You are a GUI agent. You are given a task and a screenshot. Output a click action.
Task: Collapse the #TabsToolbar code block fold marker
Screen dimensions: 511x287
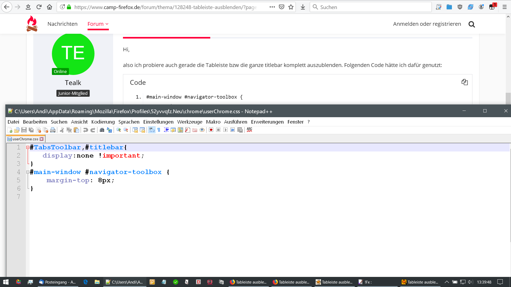tap(28, 147)
